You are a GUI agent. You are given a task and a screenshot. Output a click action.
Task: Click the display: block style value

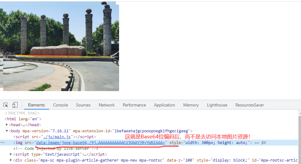230,160
